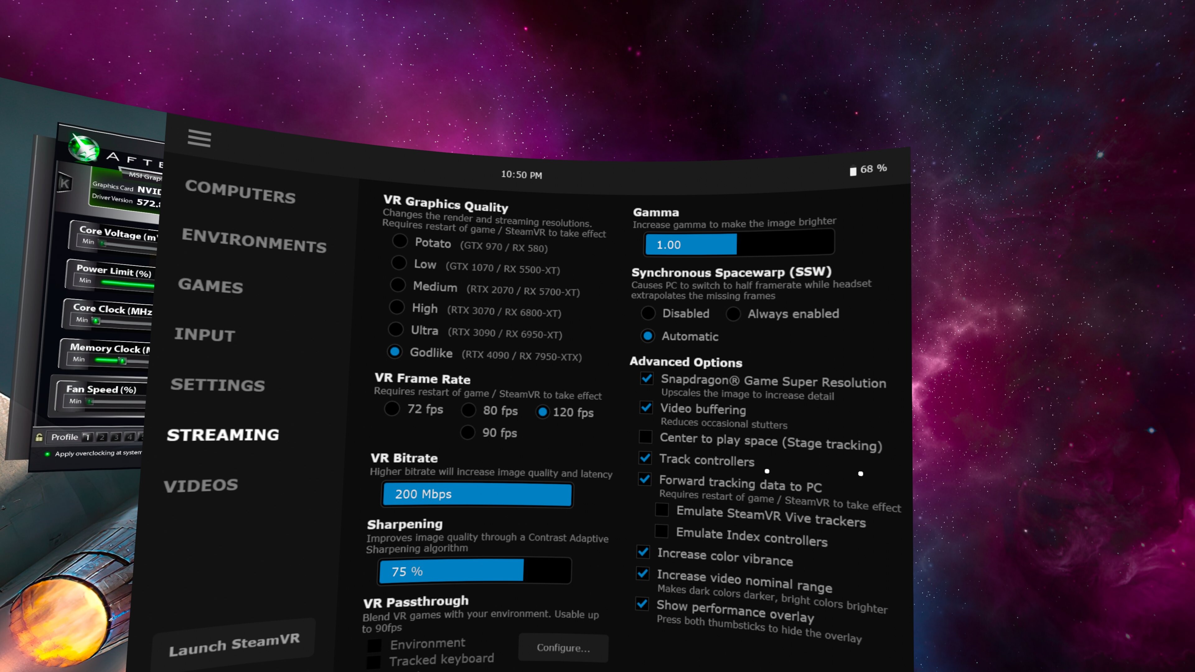Set VR frame rate to 80 fps

[469, 410]
